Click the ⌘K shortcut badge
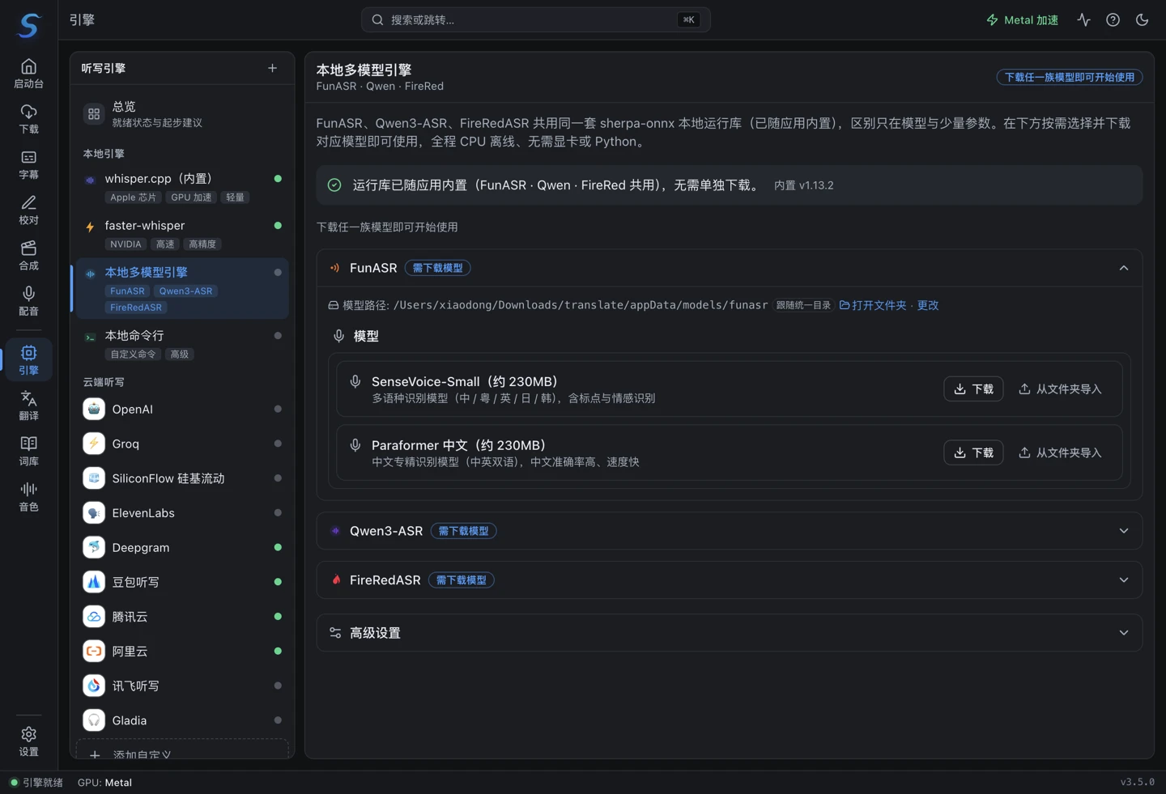The width and height of the screenshot is (1166, 794). 688,19
